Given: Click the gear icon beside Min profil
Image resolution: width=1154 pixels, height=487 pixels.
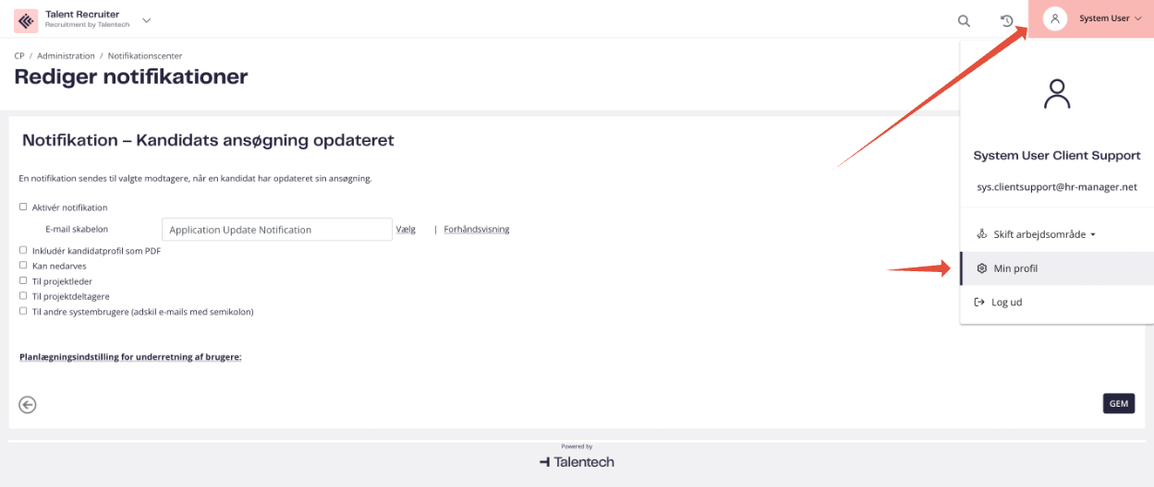Looking at the screenshot, I should 981,268.
